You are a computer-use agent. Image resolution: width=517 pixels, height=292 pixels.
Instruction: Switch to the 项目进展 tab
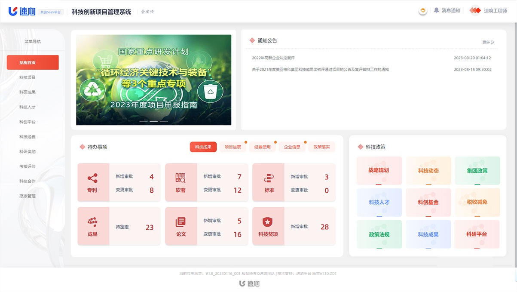[x=233, y=147]
